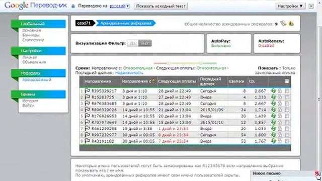Image resolution: width=322 pixels, height=181 pixels.
Task: Set the visualization filter to Да
Action: (133, 43)
